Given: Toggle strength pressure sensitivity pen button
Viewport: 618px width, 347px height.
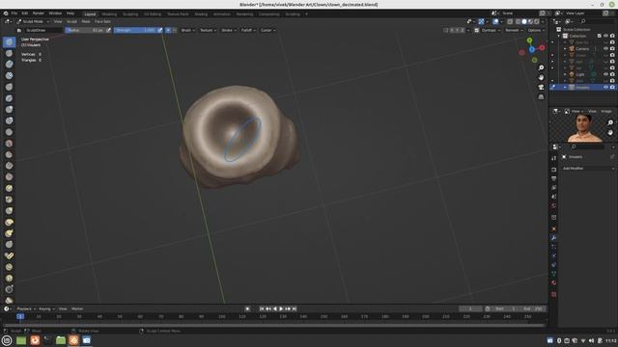Looking at the screenshot, I should coord(160,30).
